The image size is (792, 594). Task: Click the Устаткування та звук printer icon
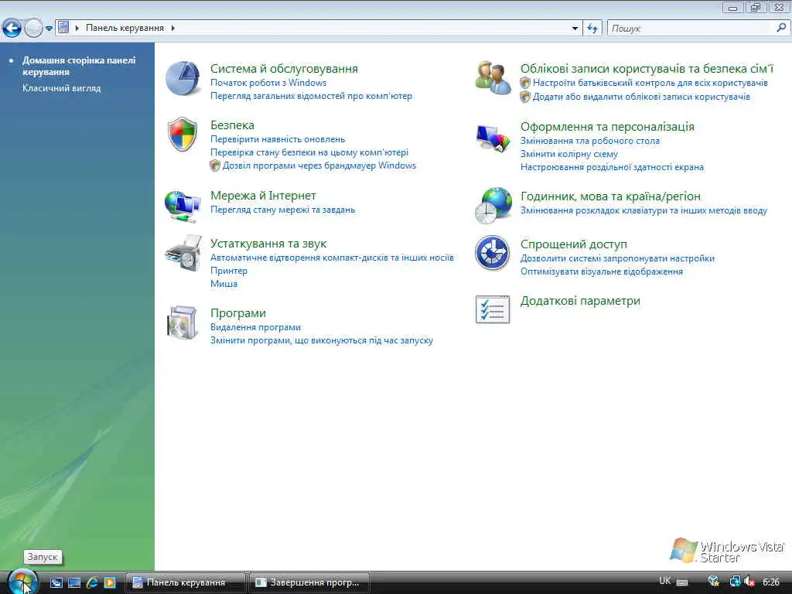point(183,253)
